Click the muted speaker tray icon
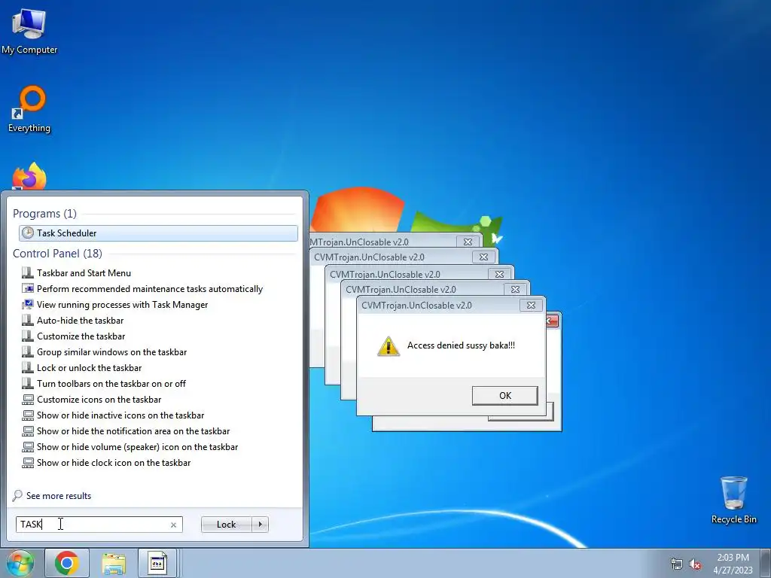This screenshot has height=578, width=771. 695,564
